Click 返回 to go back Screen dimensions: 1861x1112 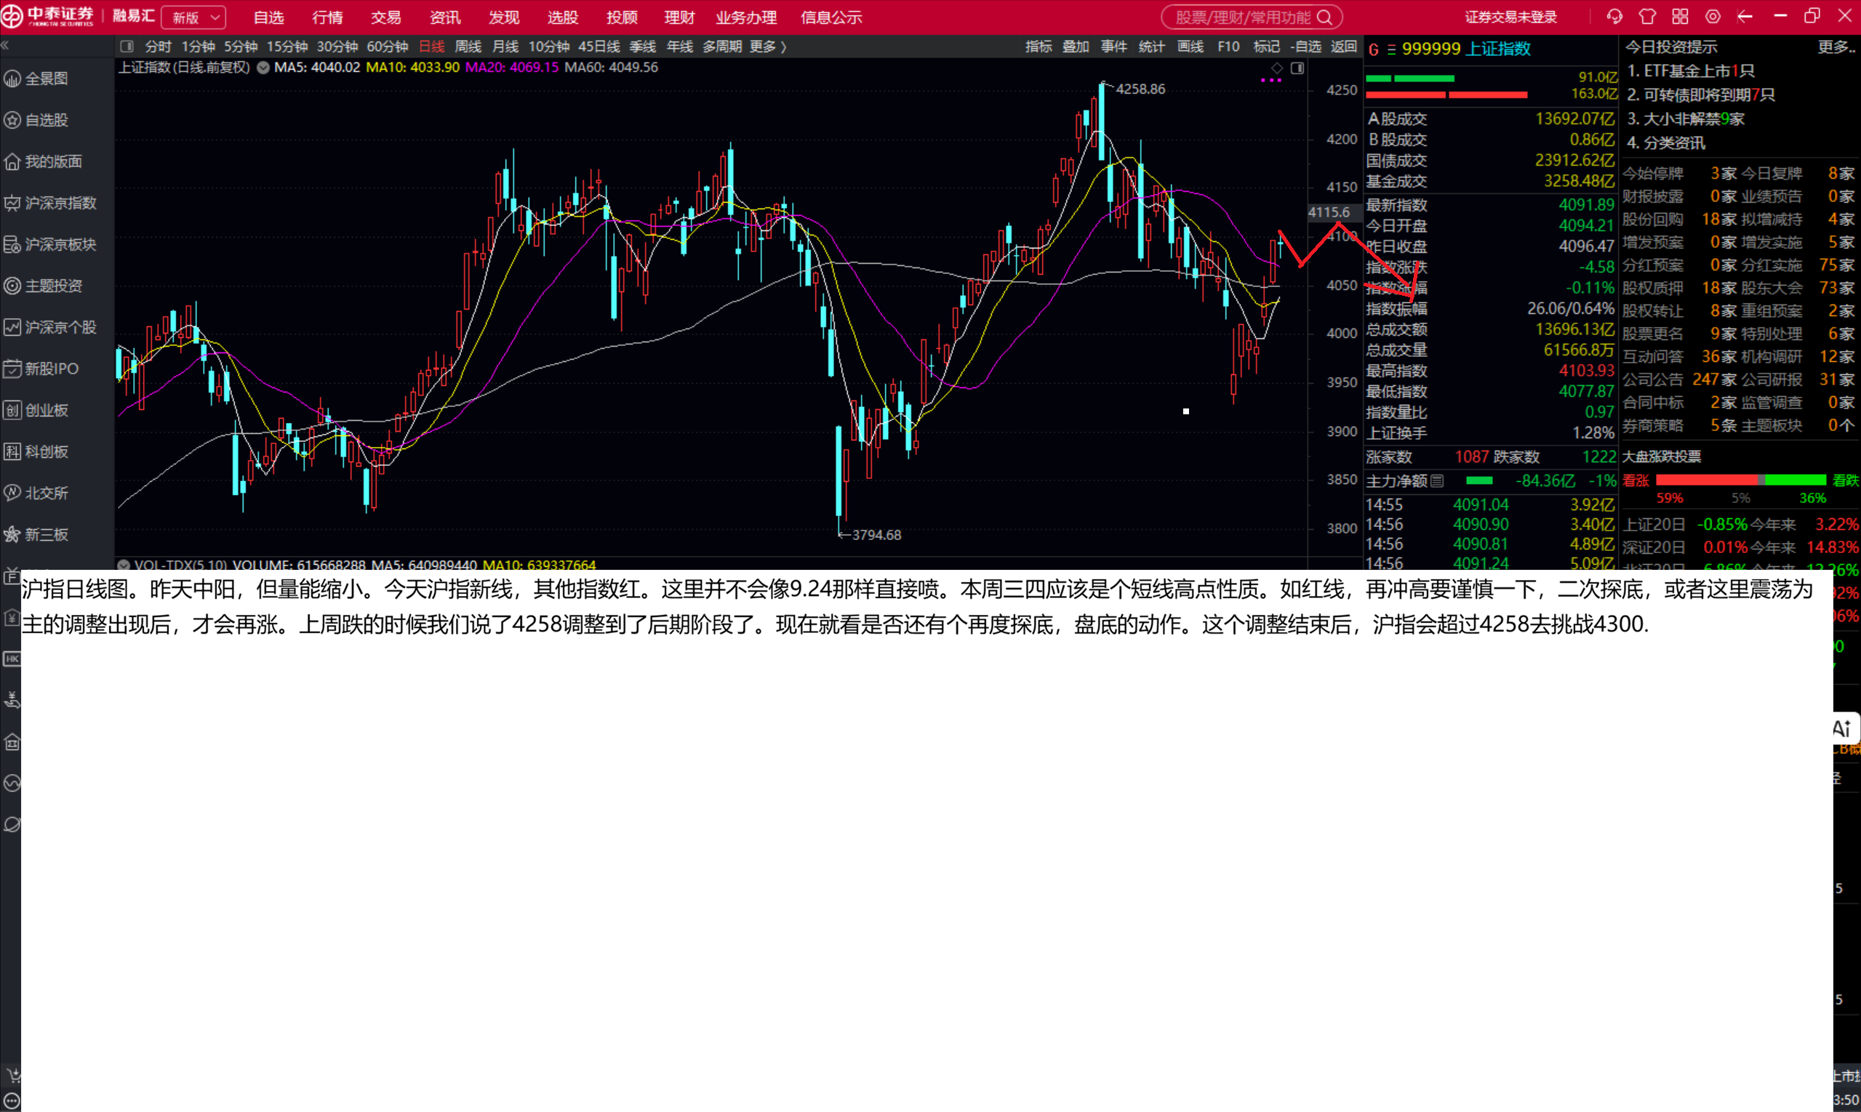[x=1344, y=47]
